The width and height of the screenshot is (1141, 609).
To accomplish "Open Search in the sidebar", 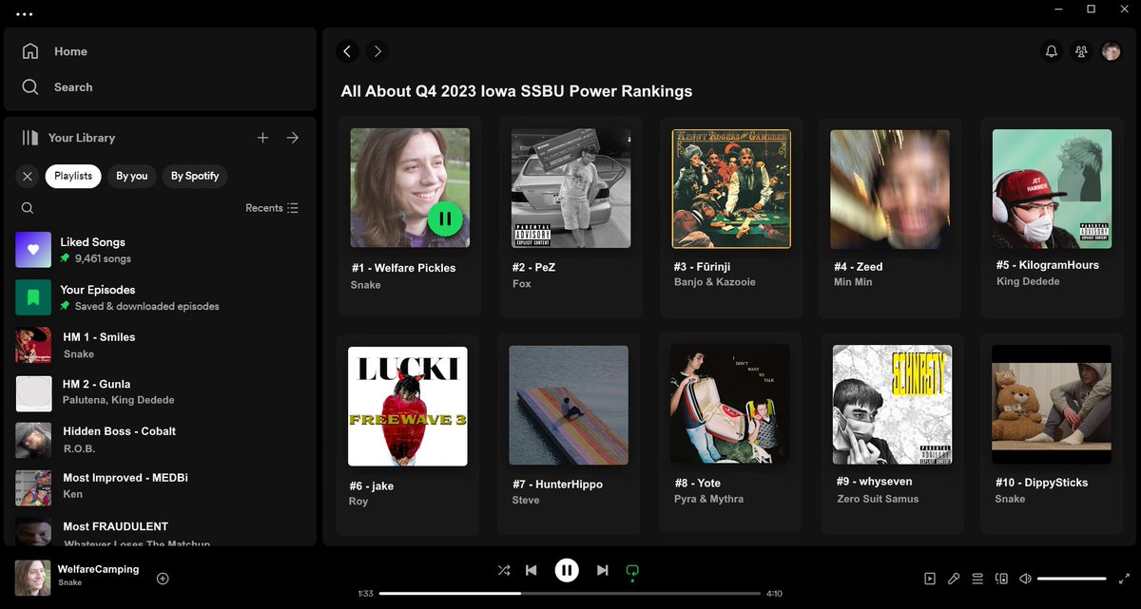I will (57, 86).
